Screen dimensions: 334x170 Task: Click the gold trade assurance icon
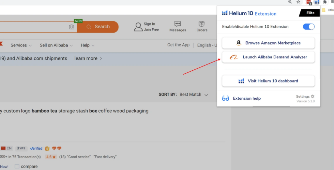coord(47,148)
